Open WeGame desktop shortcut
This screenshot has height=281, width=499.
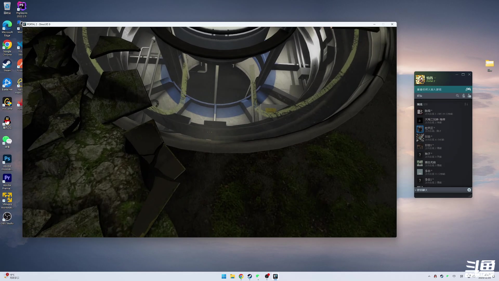point(7,104)
